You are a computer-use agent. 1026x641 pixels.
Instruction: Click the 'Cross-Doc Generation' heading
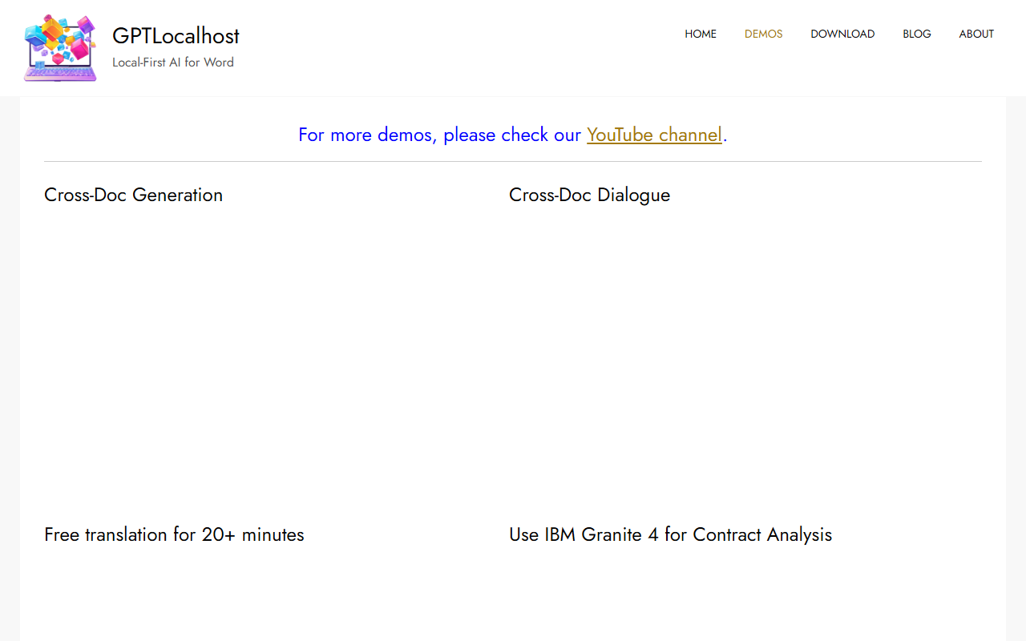133,195
